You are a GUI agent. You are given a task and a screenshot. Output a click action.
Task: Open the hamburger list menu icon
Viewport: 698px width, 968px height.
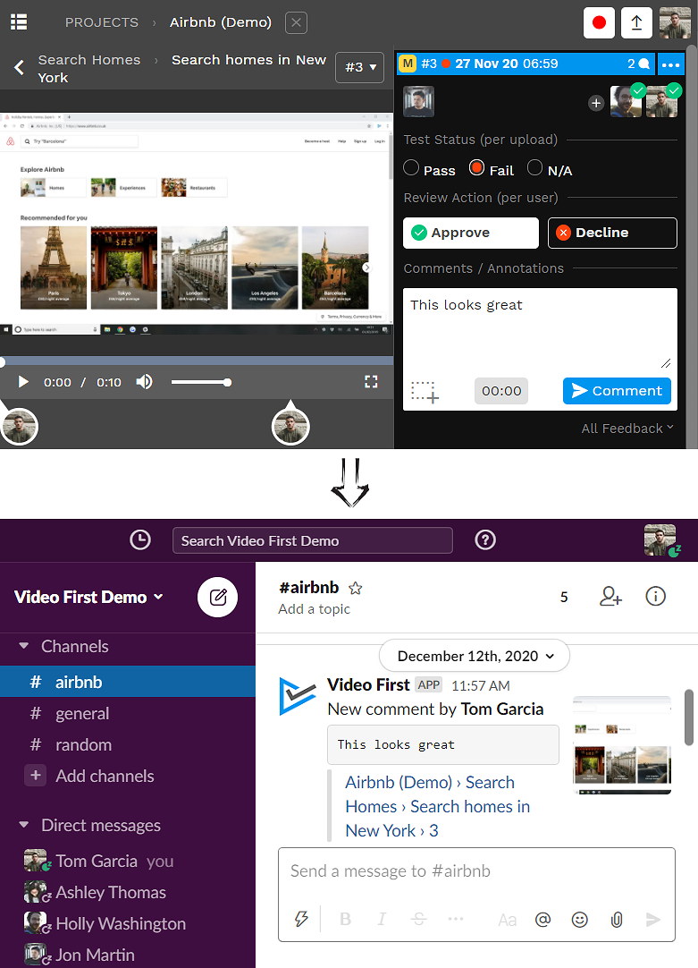click(19, 22)
